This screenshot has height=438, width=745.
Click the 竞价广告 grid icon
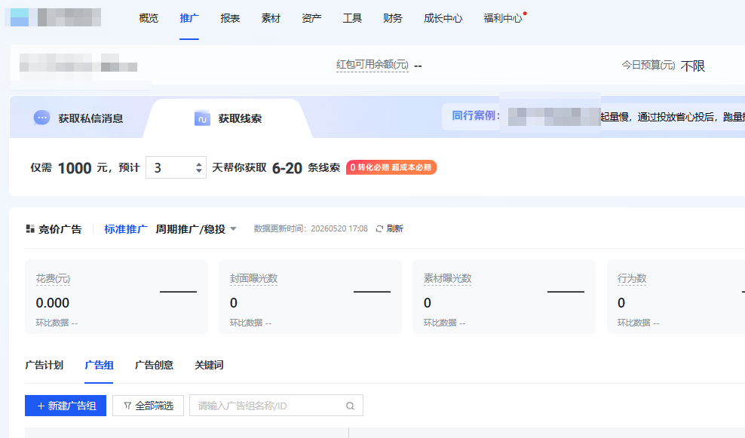click(x=30, y=229)
